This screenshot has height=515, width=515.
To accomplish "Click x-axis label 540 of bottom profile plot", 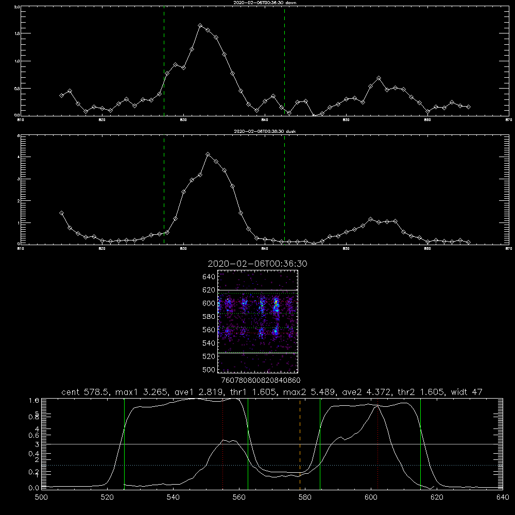I will (x=173, y=497).
